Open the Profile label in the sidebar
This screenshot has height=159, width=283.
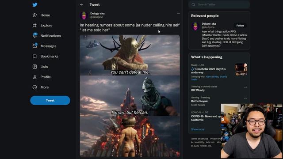point(46,77)
